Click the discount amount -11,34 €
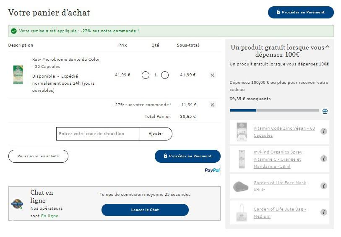This screenshot has height=237, width=341. (x=188, y=105)
